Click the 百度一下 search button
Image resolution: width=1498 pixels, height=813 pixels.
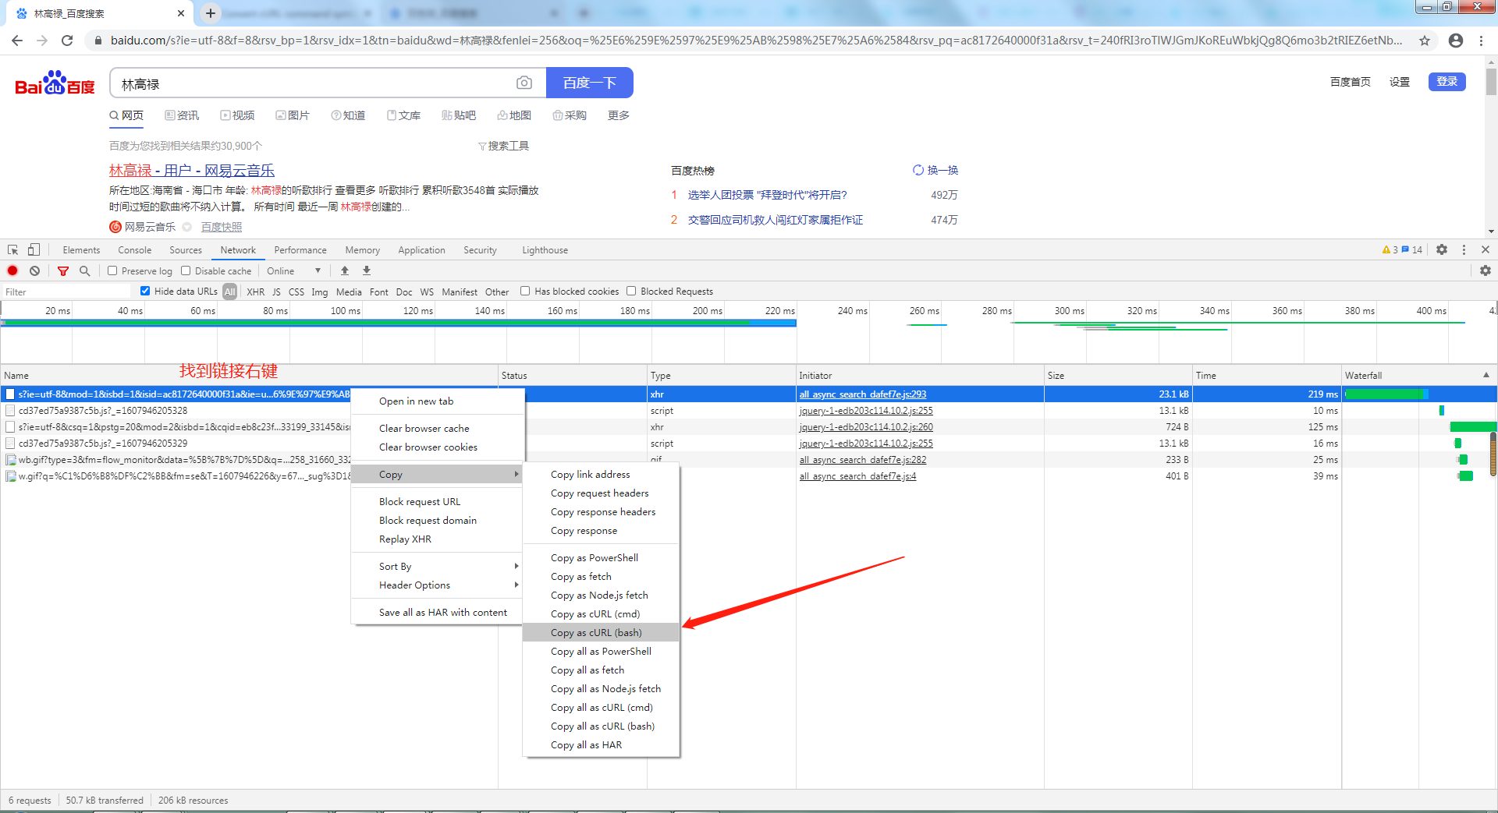pos(590,83)
